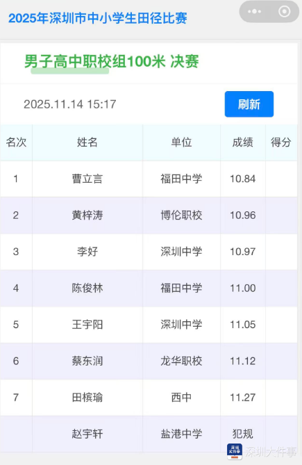302x465 pixels.
Task: Click the 名次 column header
Action: pos(16,142)
